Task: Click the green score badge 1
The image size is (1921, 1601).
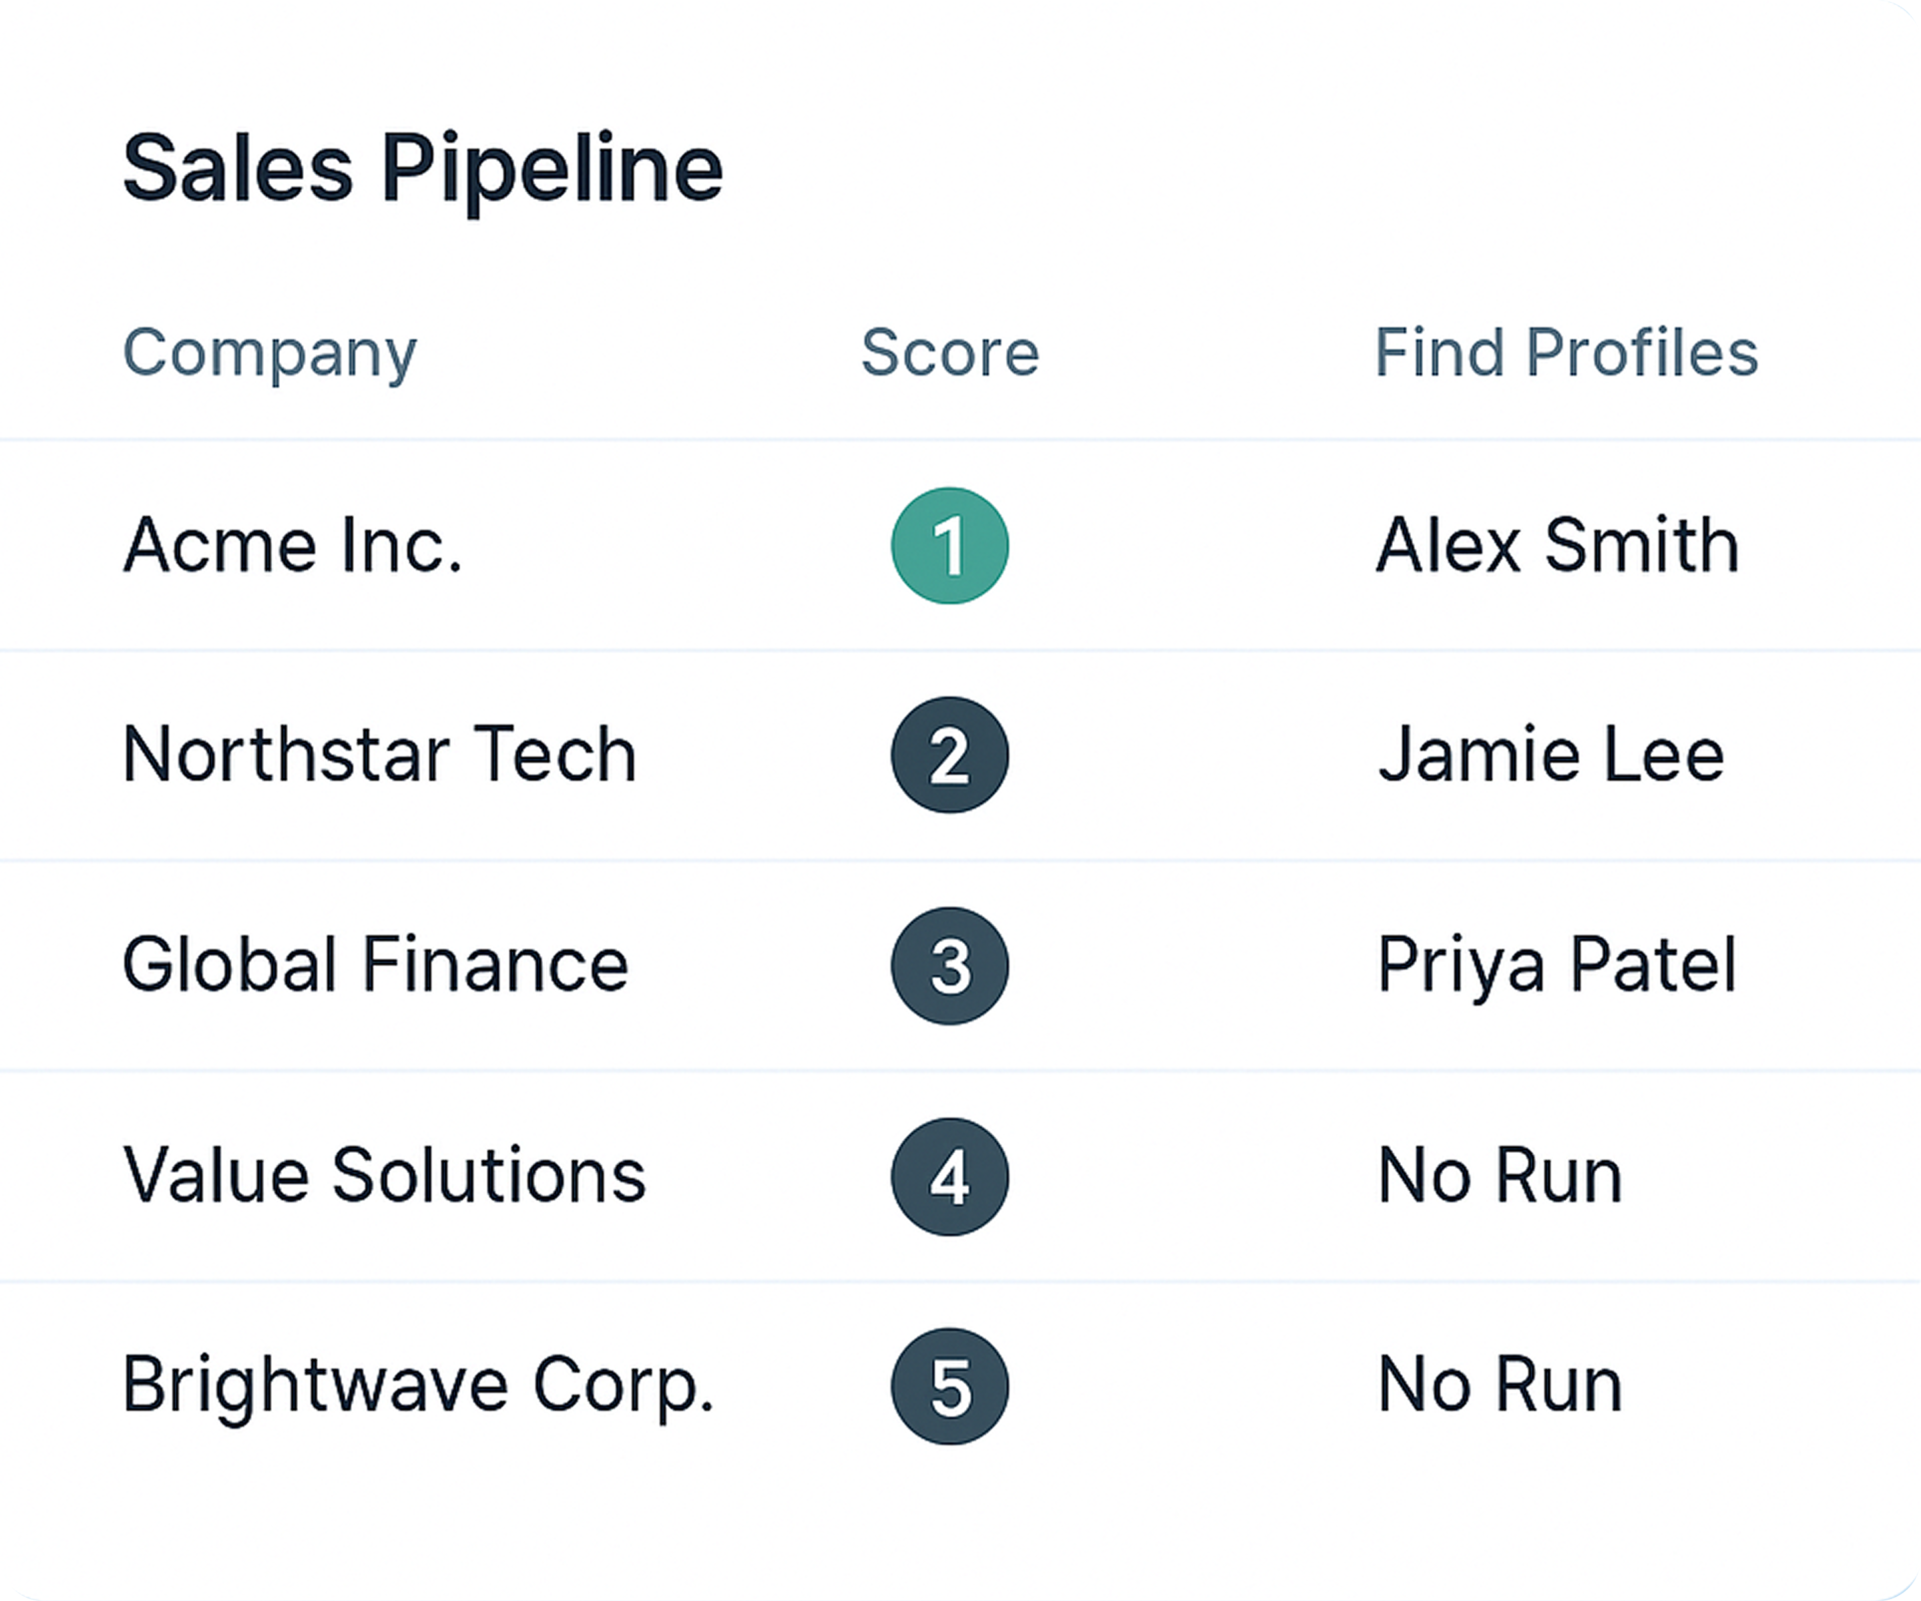Action: (x=949, y=546)
